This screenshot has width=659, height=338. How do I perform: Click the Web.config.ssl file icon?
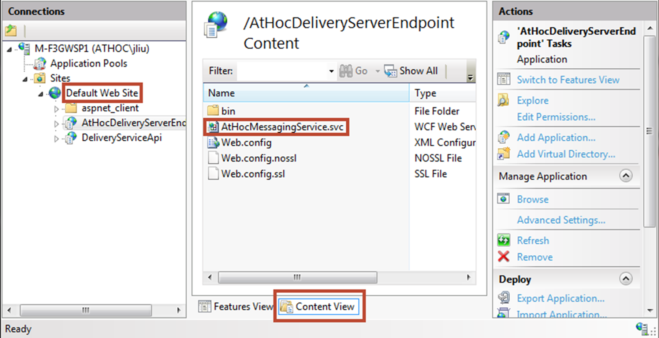[x=213, y=174]
